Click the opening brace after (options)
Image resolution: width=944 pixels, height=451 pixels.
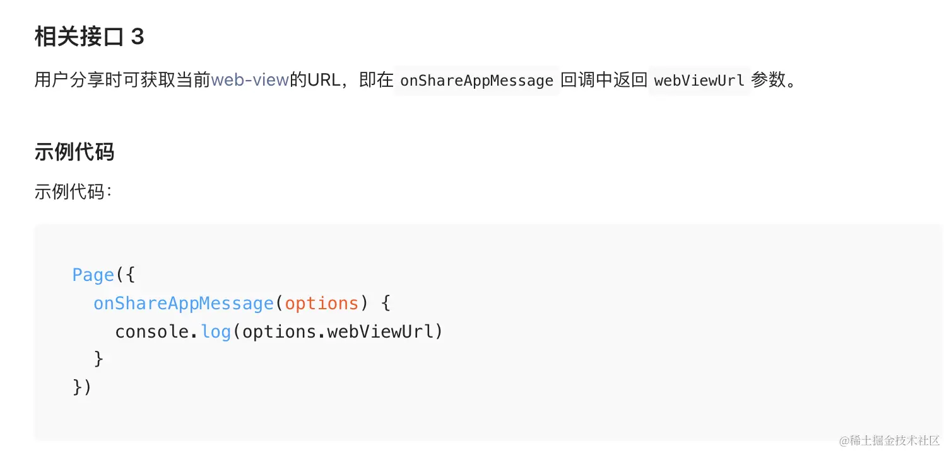click(386, 304)
